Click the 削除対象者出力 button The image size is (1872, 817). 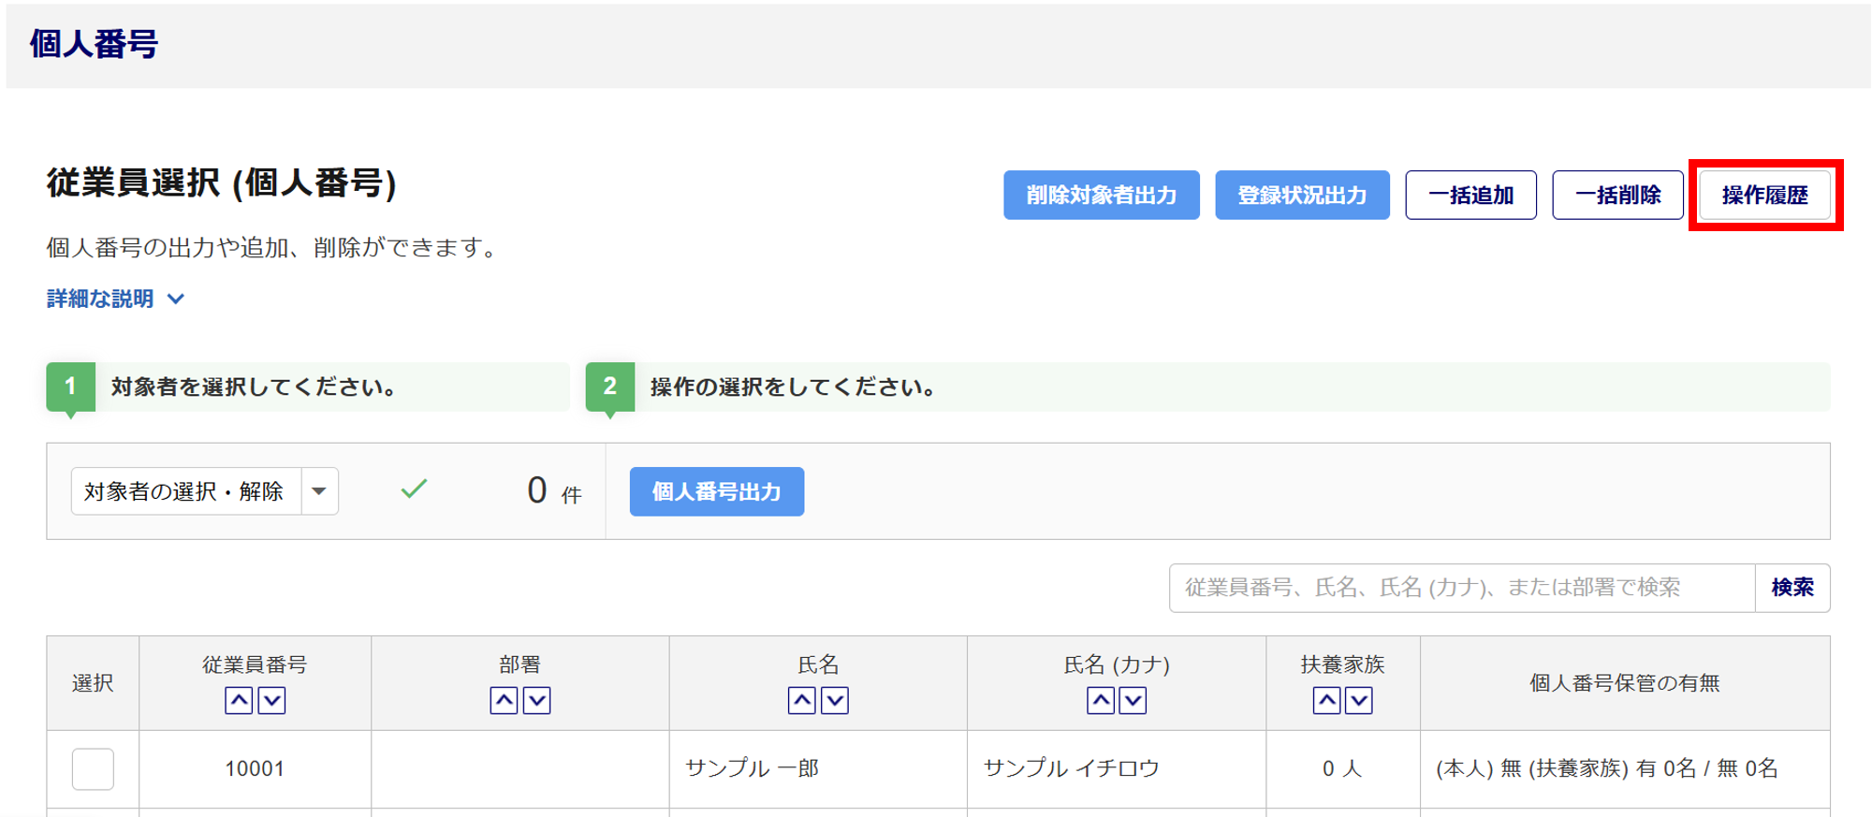coord(1101,195)
